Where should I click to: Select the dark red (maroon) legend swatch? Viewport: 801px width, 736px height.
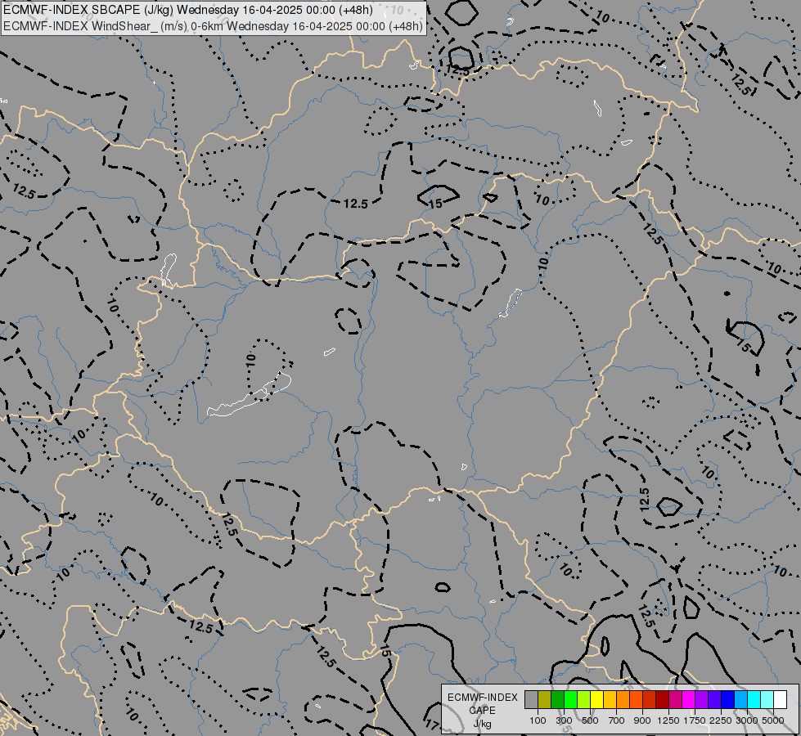663,699
